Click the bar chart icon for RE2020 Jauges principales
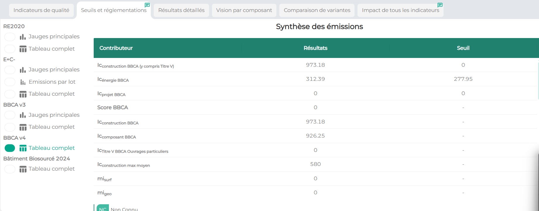539x211 pixels. click(23, 37)
